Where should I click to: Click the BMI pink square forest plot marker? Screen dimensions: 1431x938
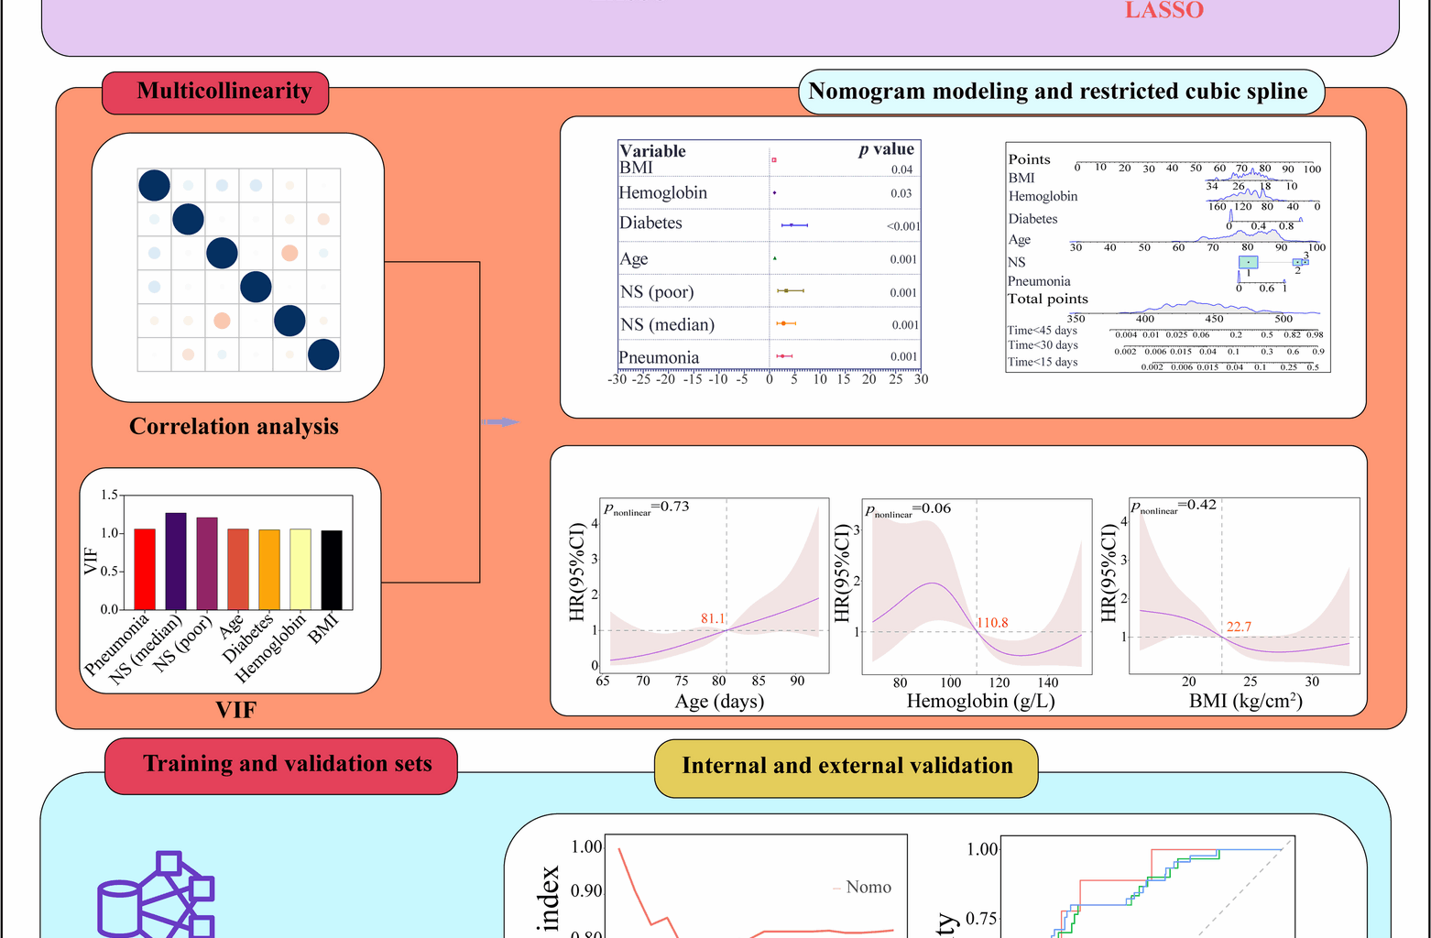point(774,160)
